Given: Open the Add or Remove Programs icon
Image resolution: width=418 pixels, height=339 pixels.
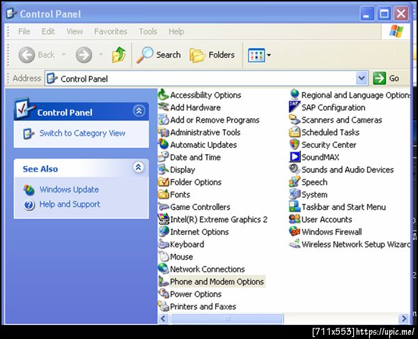Looking at the screenshot, I should click(163, 120).
